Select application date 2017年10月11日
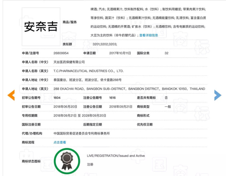226x176 pixels. tap(120, 53)
